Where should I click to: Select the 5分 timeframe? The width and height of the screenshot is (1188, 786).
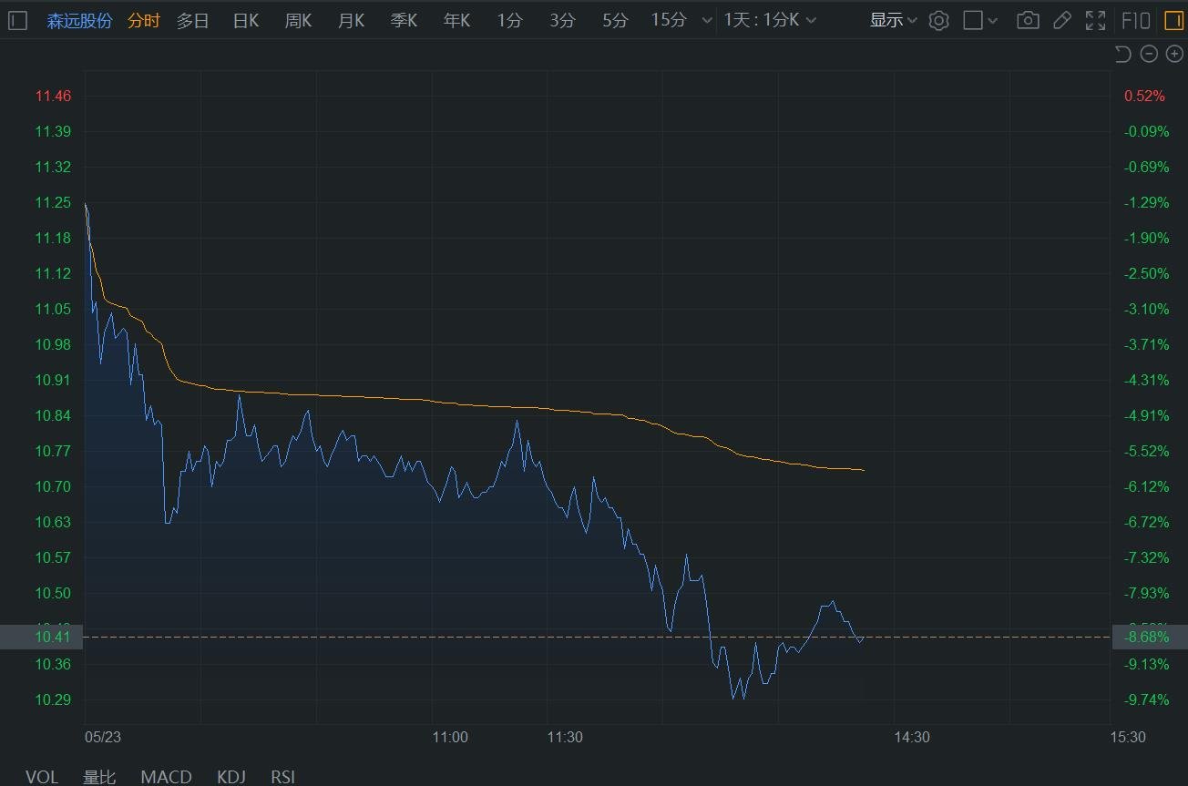[615, 20]
